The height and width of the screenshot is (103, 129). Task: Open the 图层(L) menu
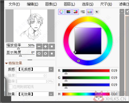(x=69, y=4)
